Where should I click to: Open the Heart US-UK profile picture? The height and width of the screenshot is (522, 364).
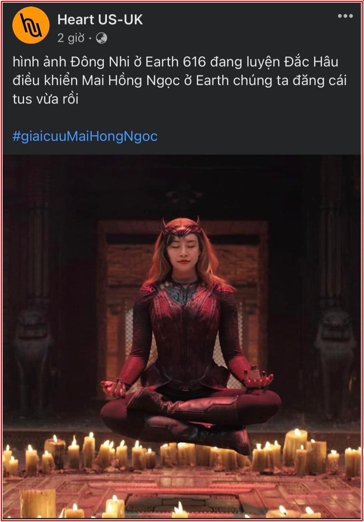point(31,25)
